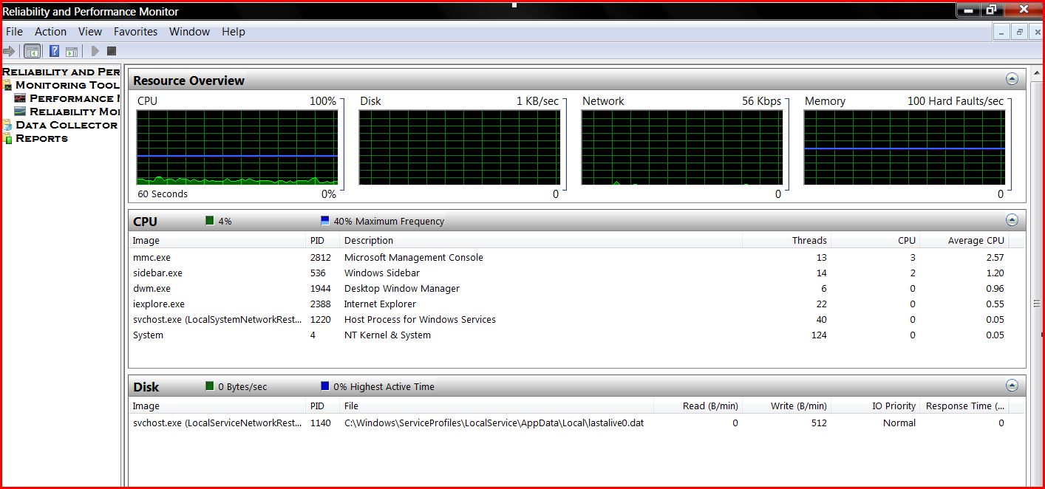This screenshot has height=489, width=1045.
Task: Click the blue Maximum Frequency swatch
Action: point(325,221)
